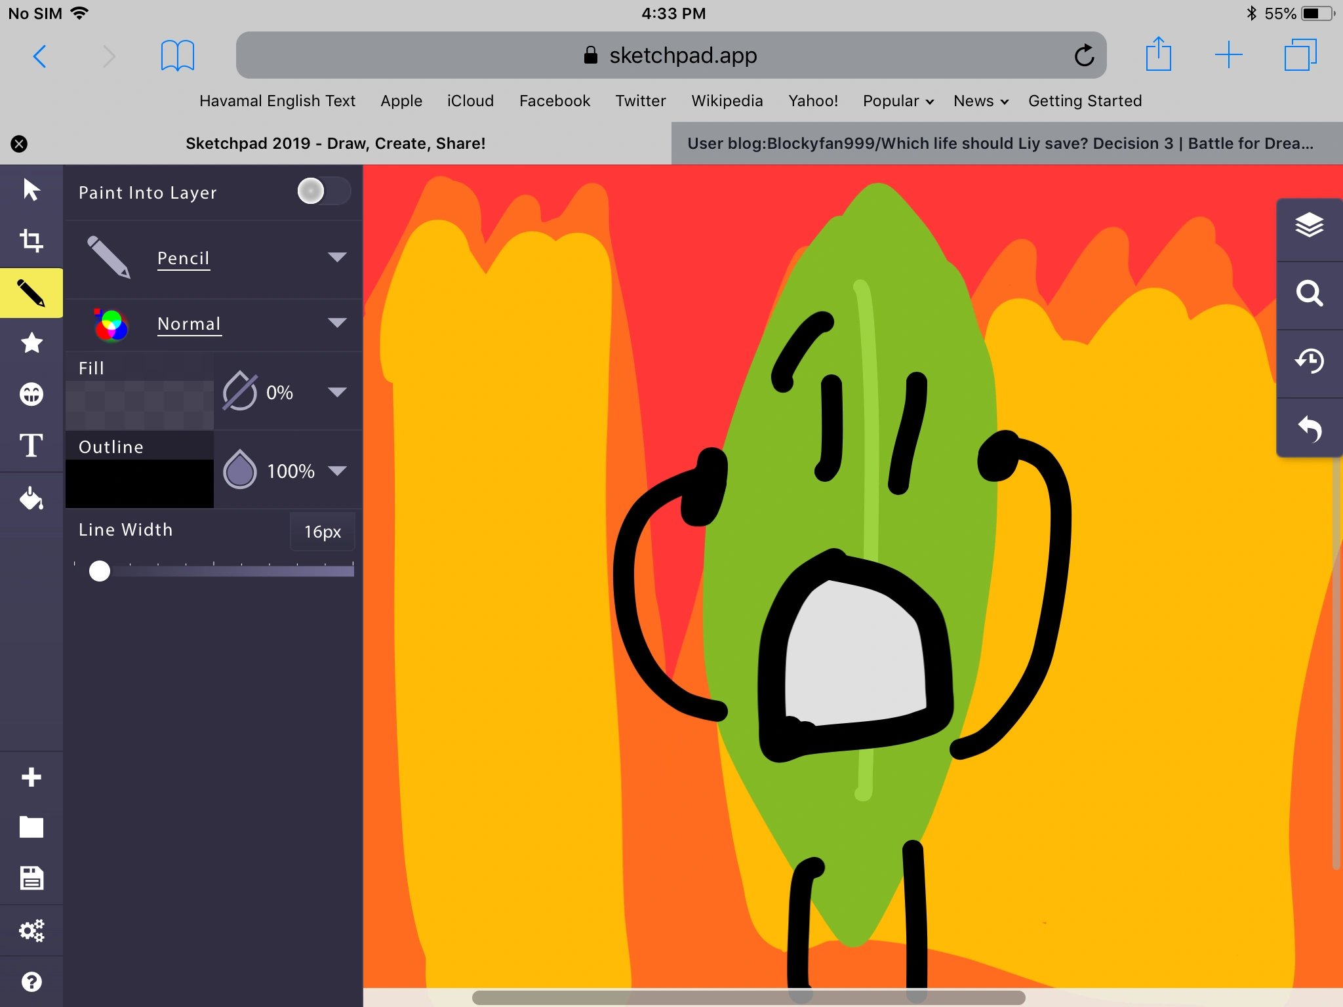Image resolution: width=1343 pixels, height=1007 pixels.
Task: Open the Outline 100% opacity dropdown
Action: [x=337, y=471]
